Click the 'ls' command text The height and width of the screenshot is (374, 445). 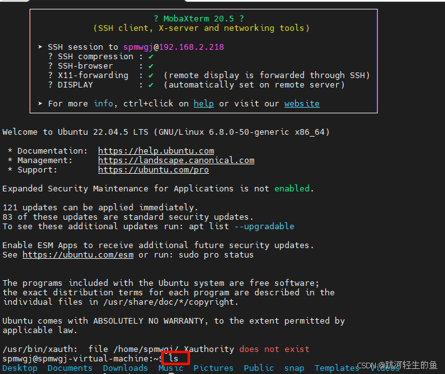[x=173, y=358]
